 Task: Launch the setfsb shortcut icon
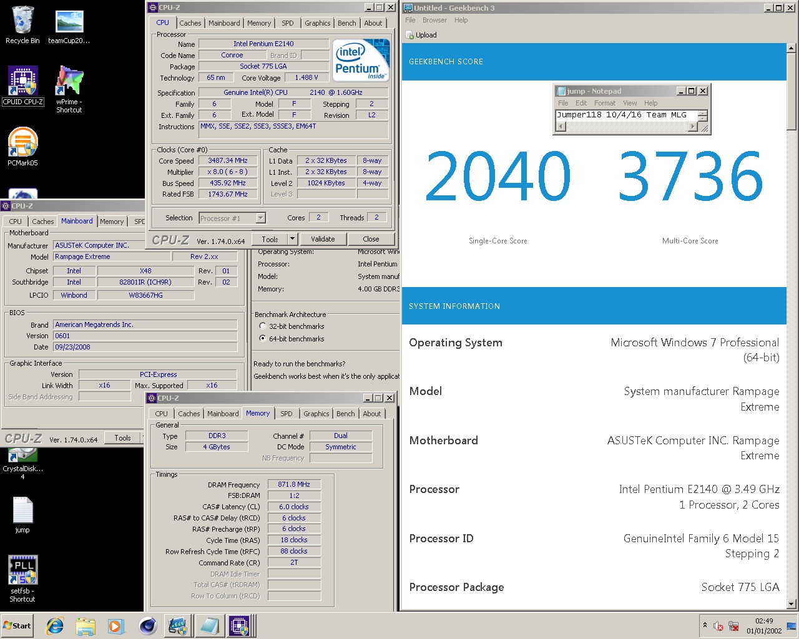tap(22, 578)
